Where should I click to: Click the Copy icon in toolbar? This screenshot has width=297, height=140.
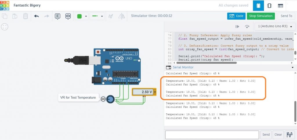point(5,16)
